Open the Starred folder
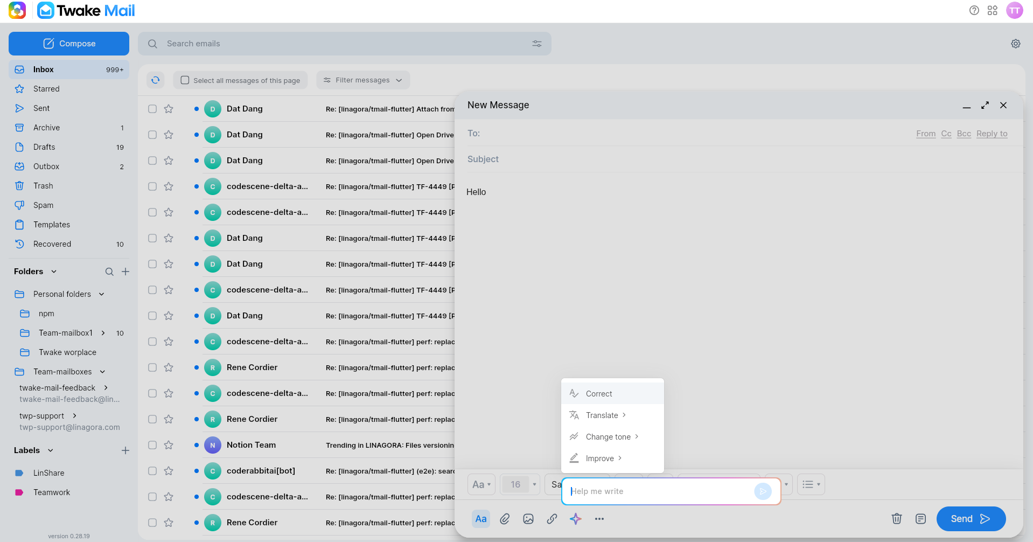The image size is (1033, 542). coord(69,89)
